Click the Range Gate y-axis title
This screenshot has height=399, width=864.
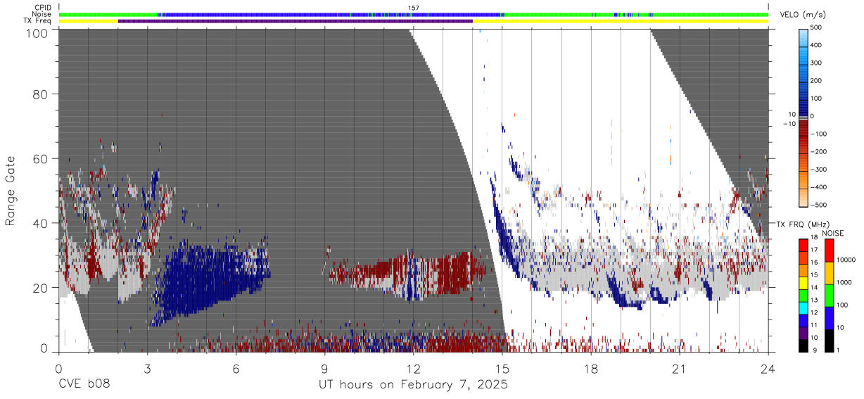(x=11, y=190)
